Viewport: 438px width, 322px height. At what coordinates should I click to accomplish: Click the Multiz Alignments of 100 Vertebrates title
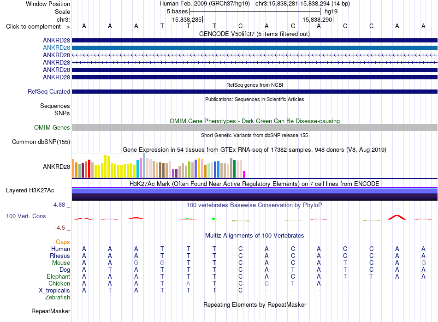click(255, 235)
